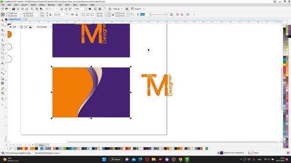Screen dimensions: 291x163
Task: Expand the outline width dropdown
Action: coord(150,14)
